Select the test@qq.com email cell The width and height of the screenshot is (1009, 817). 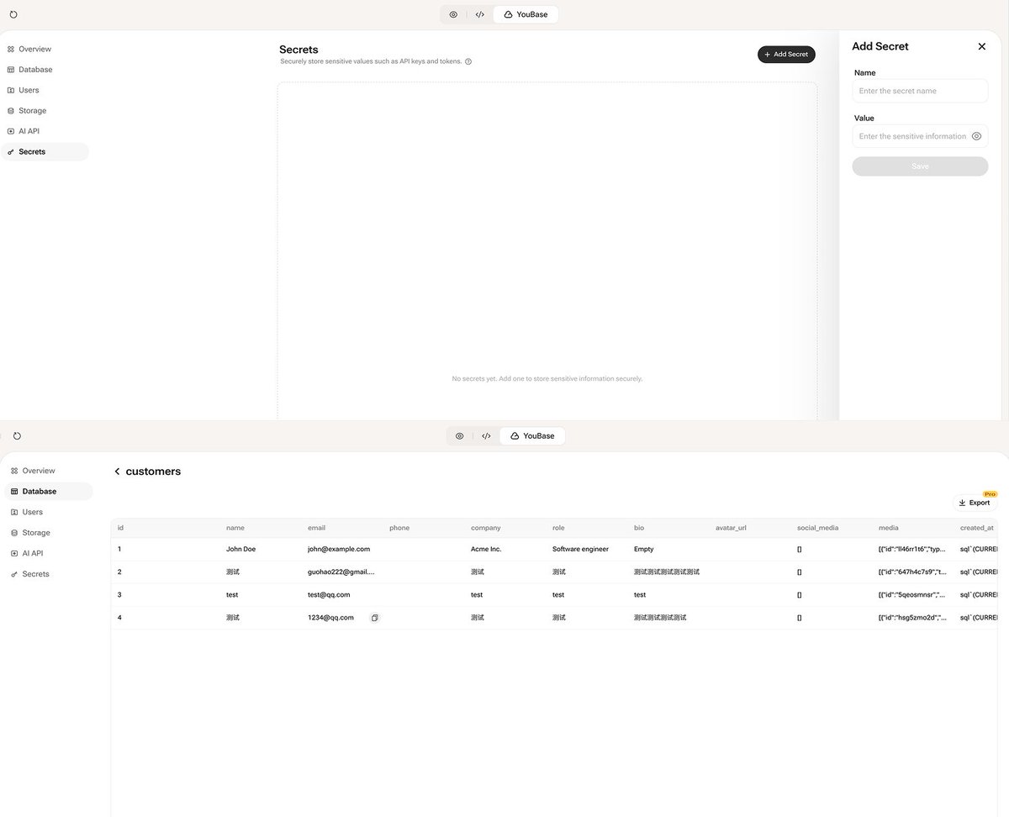(329, 594)
